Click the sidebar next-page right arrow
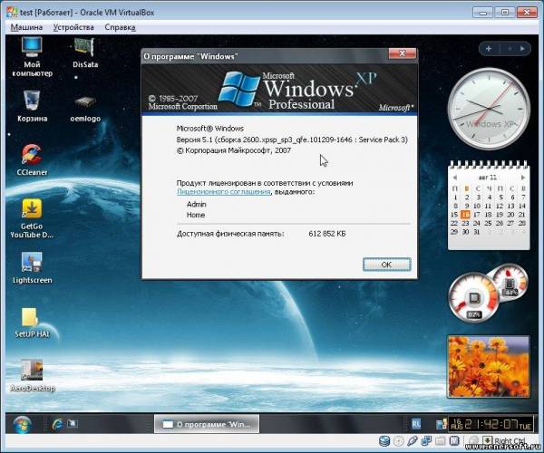The image size is (544, 453). click(x=522, y=49)
